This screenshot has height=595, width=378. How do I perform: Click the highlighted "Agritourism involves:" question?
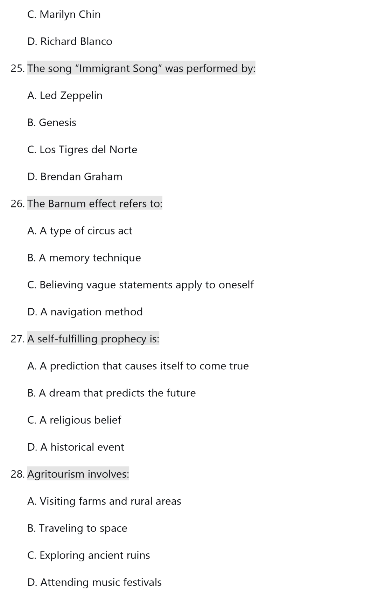coord(78,474)
